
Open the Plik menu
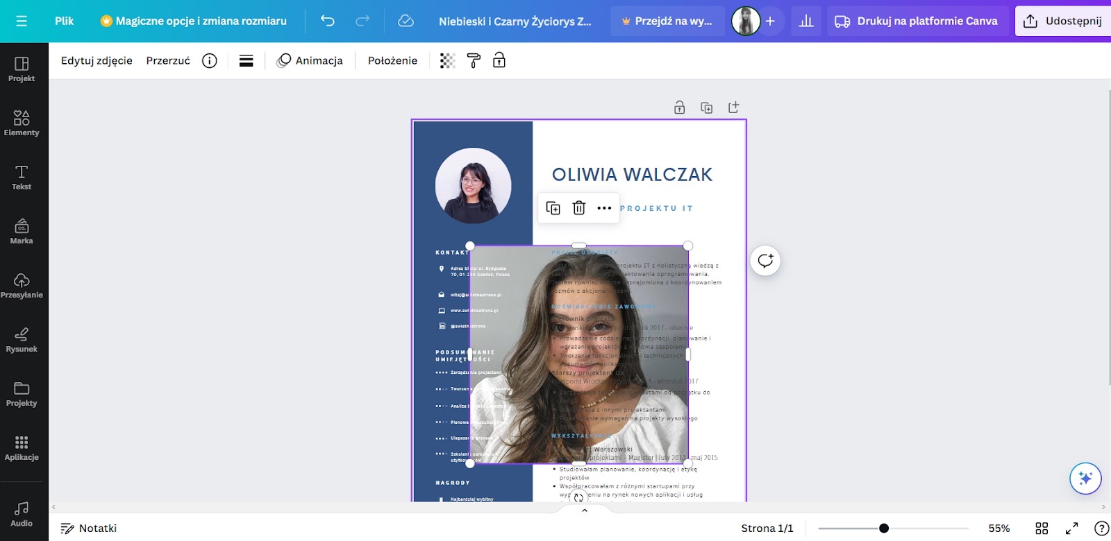[64, 21]
